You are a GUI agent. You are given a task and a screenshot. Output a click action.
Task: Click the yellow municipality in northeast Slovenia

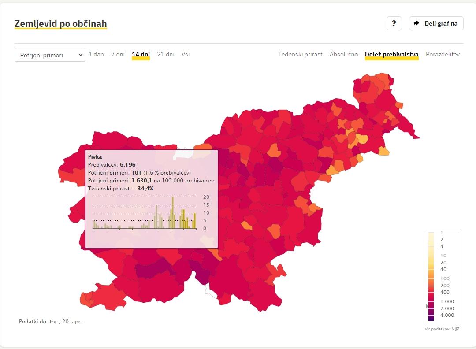[x=362, y=139]
